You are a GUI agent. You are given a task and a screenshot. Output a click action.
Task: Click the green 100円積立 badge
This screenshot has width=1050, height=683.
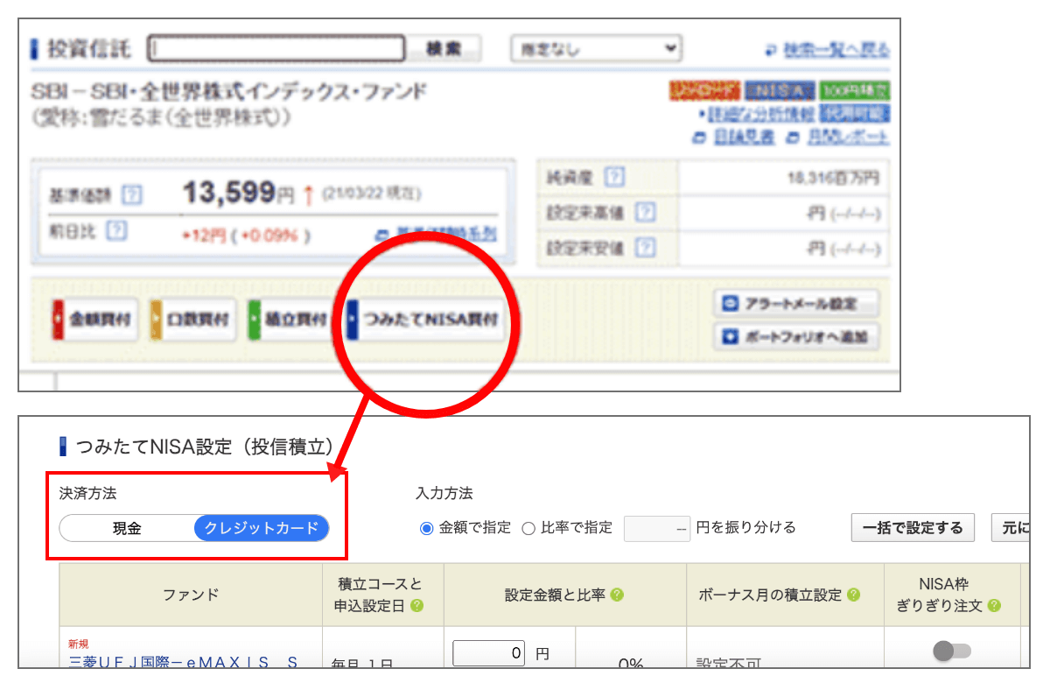click(855, 90)
